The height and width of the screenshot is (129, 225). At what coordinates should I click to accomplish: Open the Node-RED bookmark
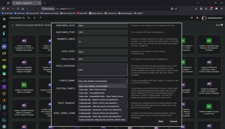pos(82,13)
